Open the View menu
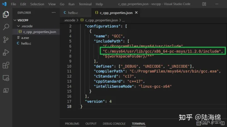The width and height of the screenshot is (227, 127). click(52, 4)
